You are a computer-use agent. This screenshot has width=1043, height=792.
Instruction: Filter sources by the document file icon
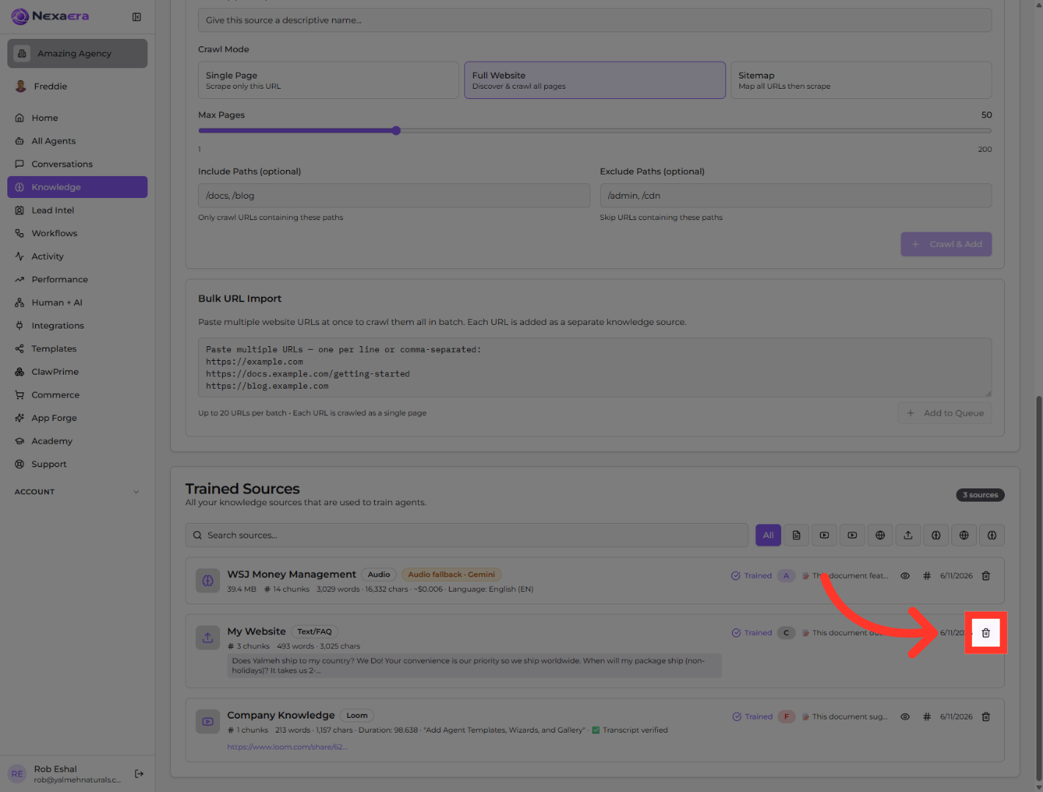[x=797, y=535]
